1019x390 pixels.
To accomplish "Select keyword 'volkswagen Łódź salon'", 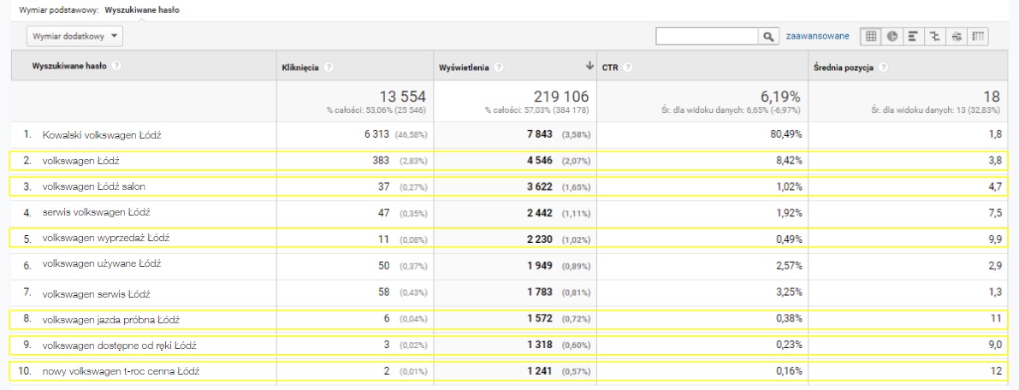I will (93, 186).
